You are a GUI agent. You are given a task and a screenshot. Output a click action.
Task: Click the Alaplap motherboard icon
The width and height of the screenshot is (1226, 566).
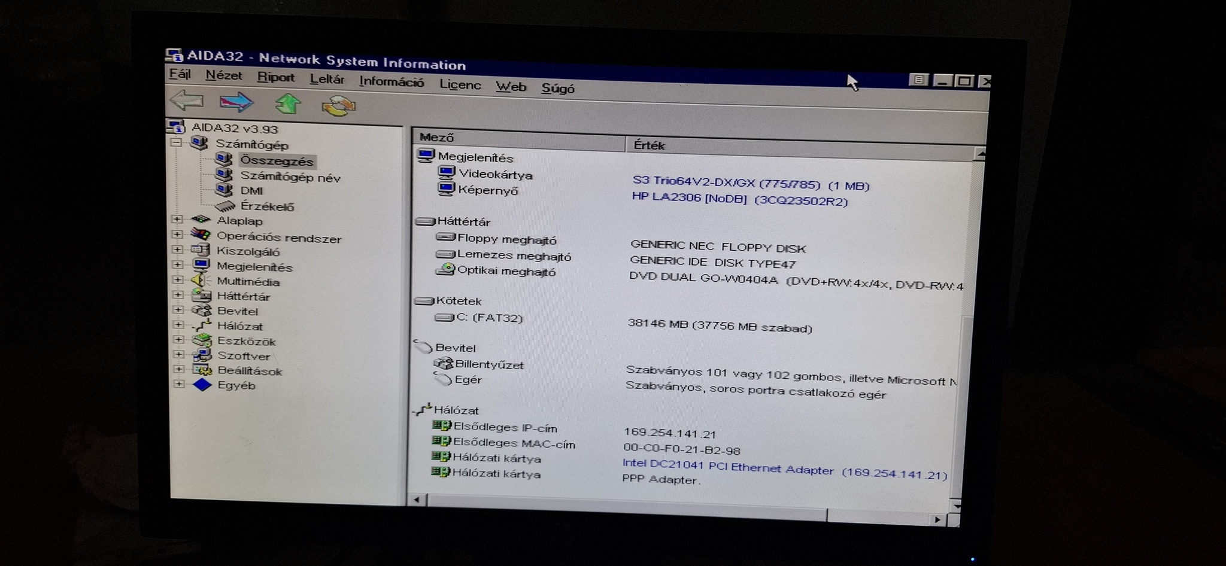coord(201,220)
